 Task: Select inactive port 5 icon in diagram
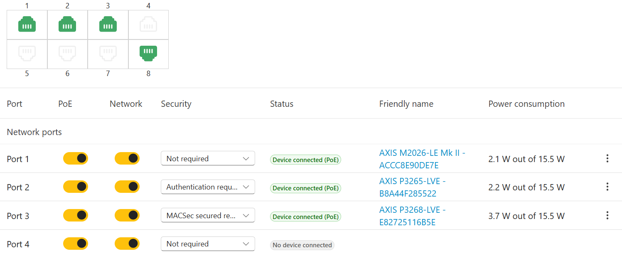click(x=27, y=54)
